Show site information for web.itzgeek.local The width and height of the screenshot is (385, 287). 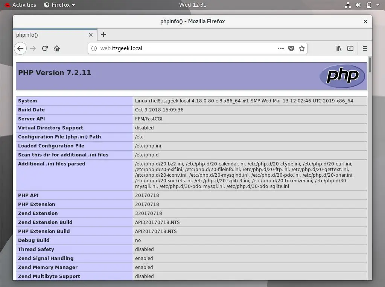point(94,48)
